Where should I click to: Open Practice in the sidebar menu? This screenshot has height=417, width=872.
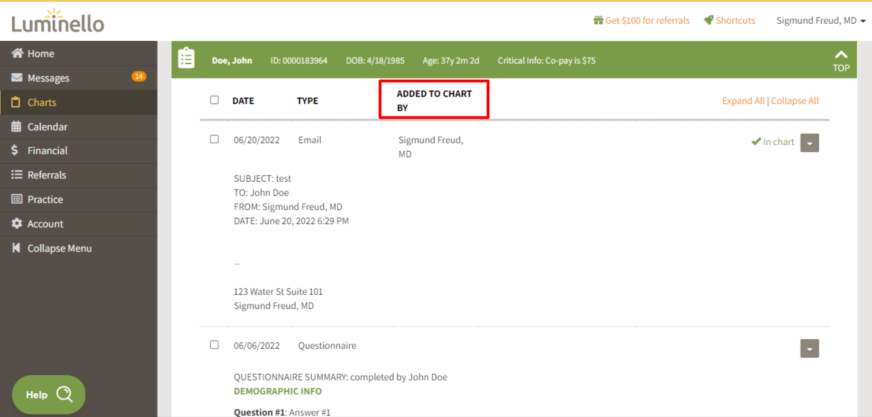(78, 199)
